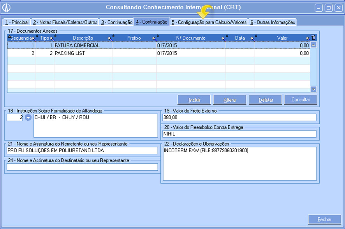Click the search icon in Prefixo column header
This screenshot has width=345, height=229.
click(154, 38)
